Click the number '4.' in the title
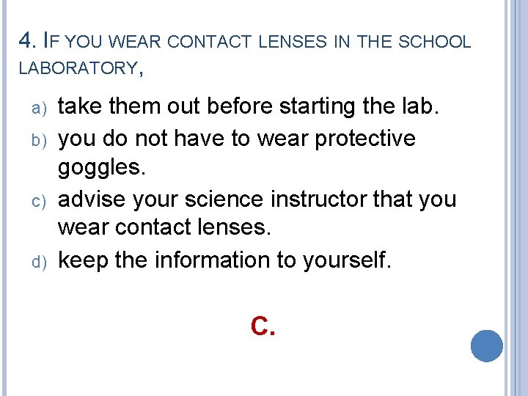Screen dimensions: 528x396 [x=28, y=40]
